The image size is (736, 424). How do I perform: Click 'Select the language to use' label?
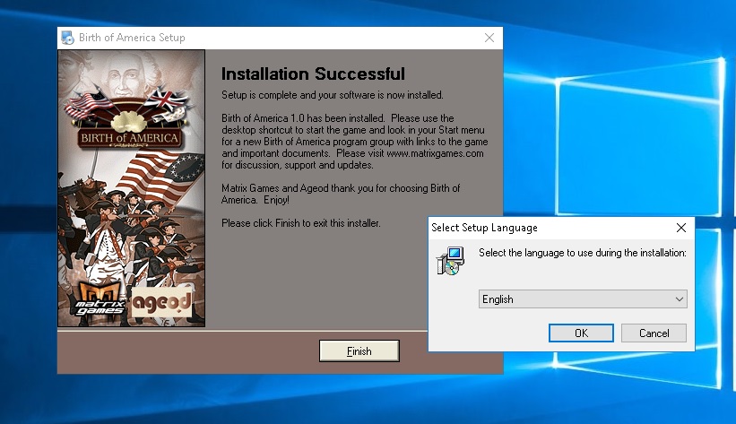583,253
